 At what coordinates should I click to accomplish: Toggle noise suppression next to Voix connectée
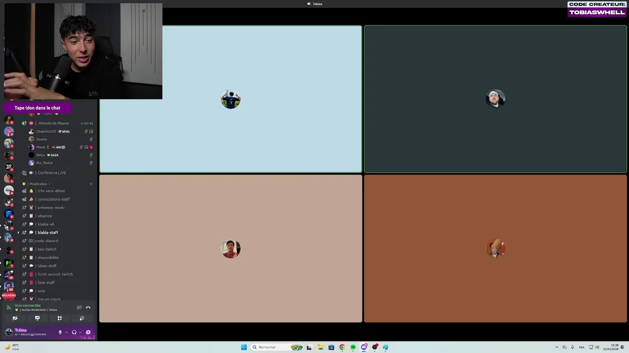(x=79, y=307)
